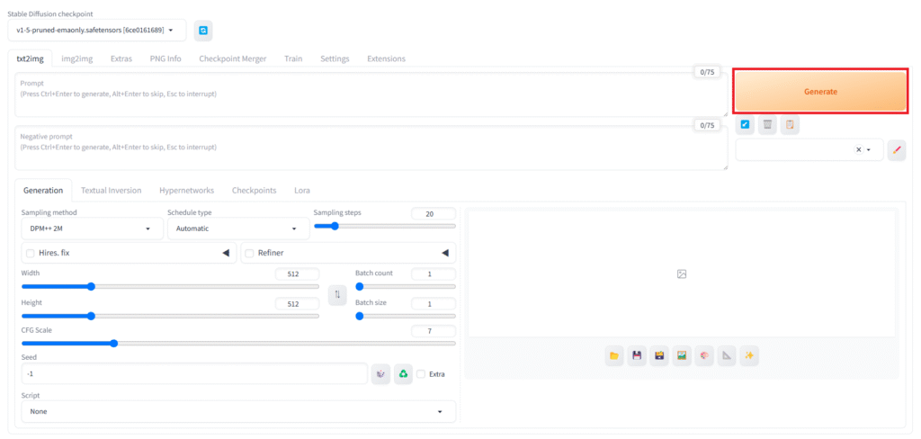Image resolution: width=921 pixels, height=439 pixels.
Task: Randomize seed with the dice icon
Action: click(x=380, y=373)
